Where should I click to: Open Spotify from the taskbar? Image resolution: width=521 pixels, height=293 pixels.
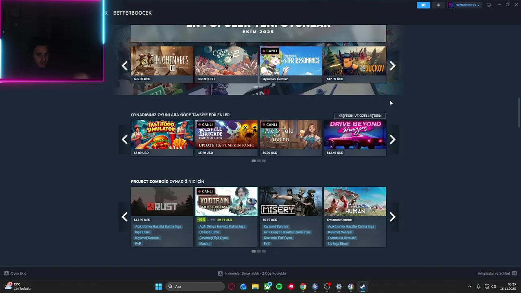[279, 286]
